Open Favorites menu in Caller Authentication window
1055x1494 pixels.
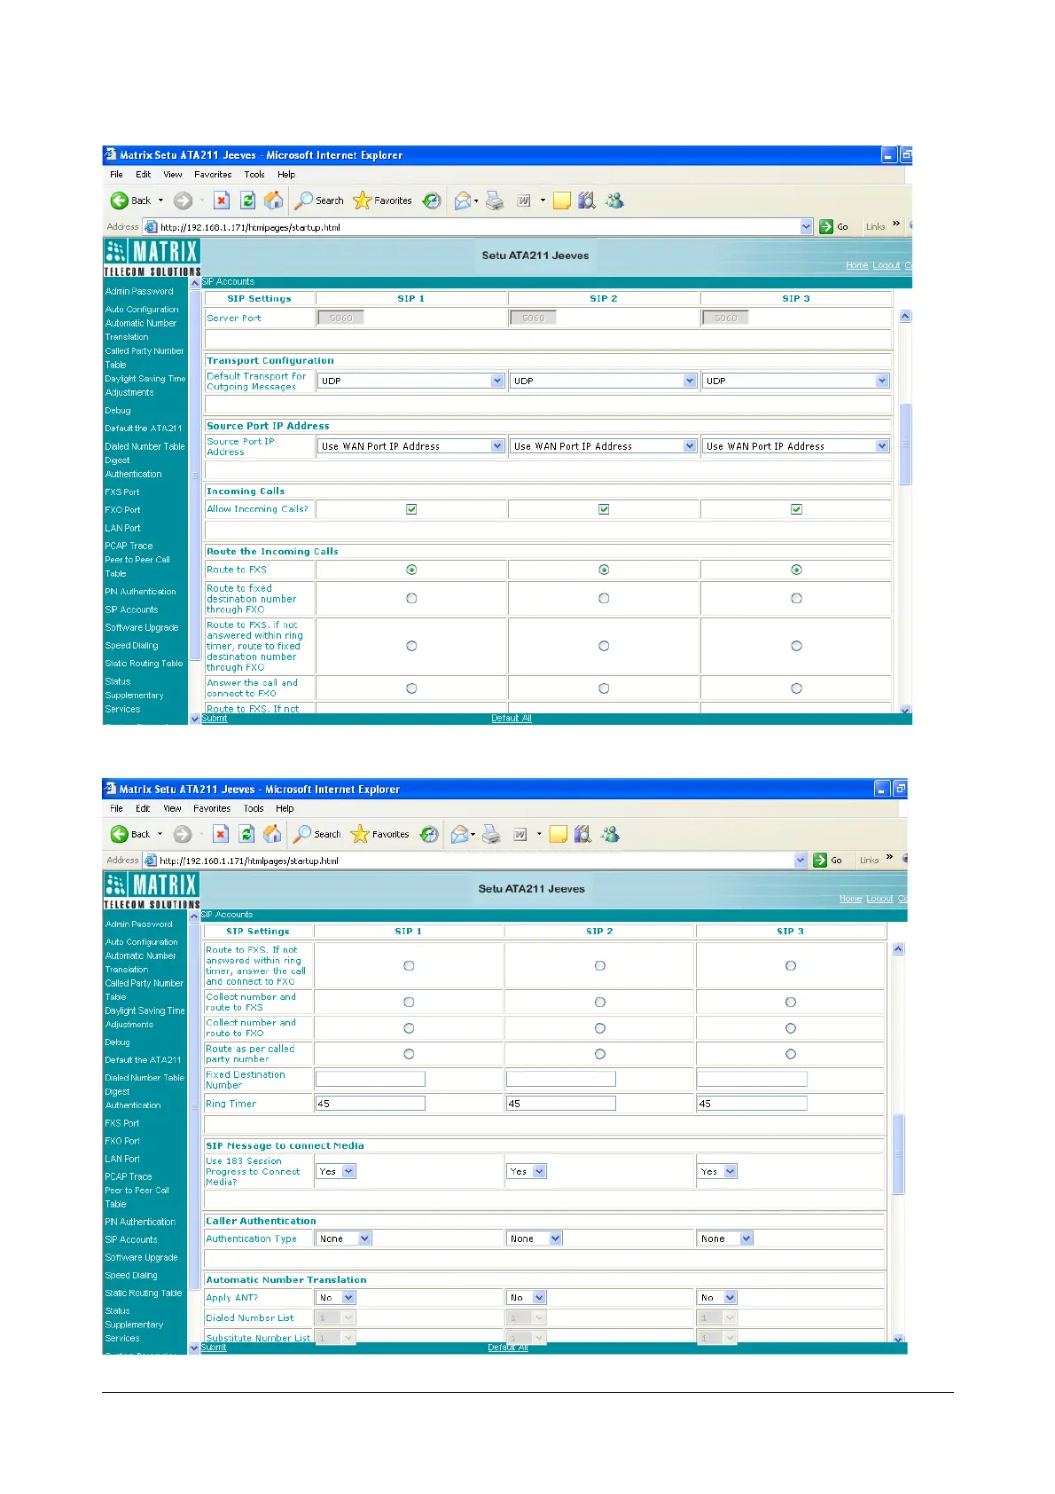[212, 808]
